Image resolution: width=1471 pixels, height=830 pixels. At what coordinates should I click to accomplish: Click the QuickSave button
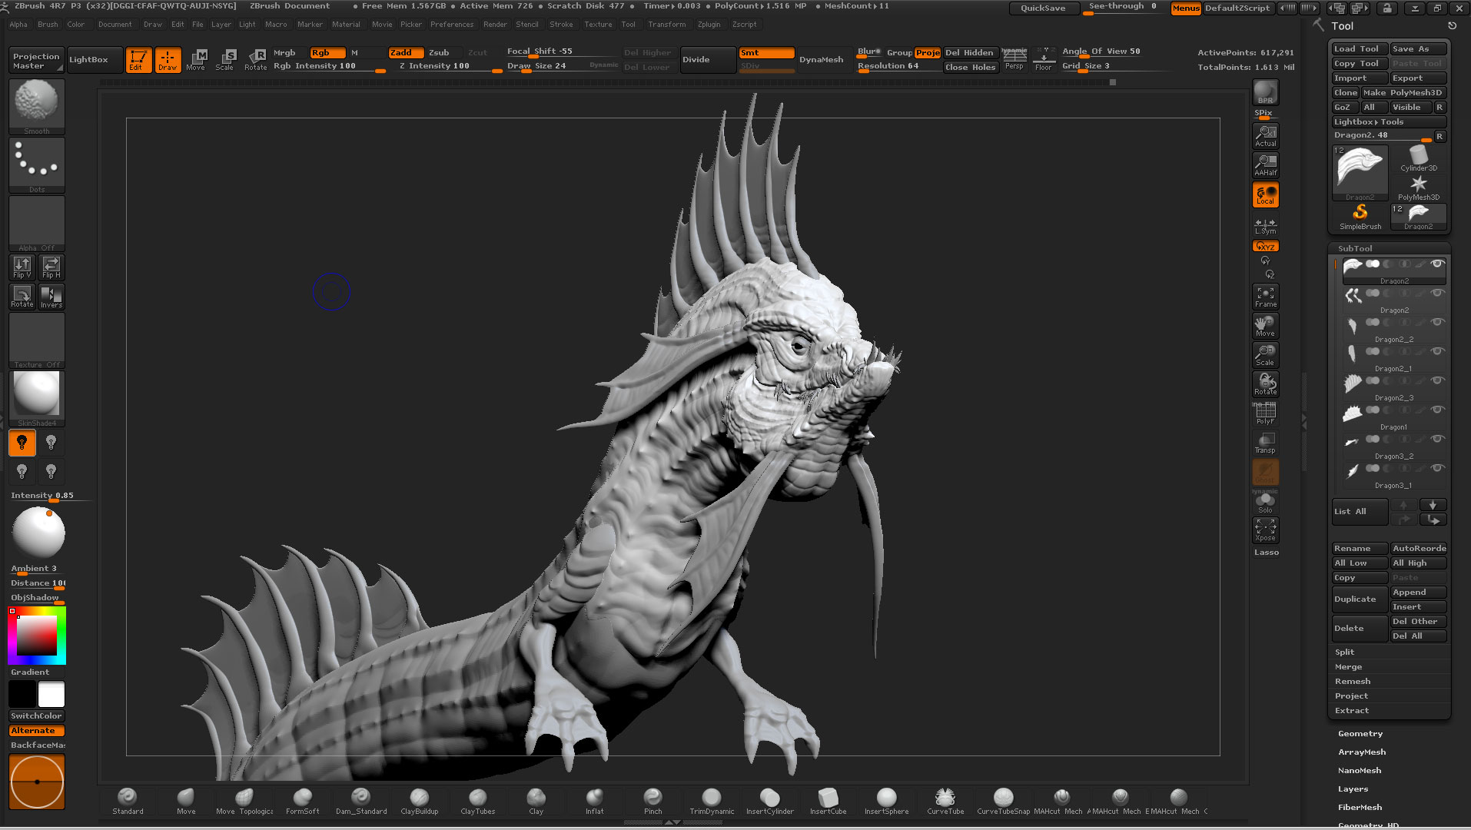pyautogui.click(x=1043, y=8)
